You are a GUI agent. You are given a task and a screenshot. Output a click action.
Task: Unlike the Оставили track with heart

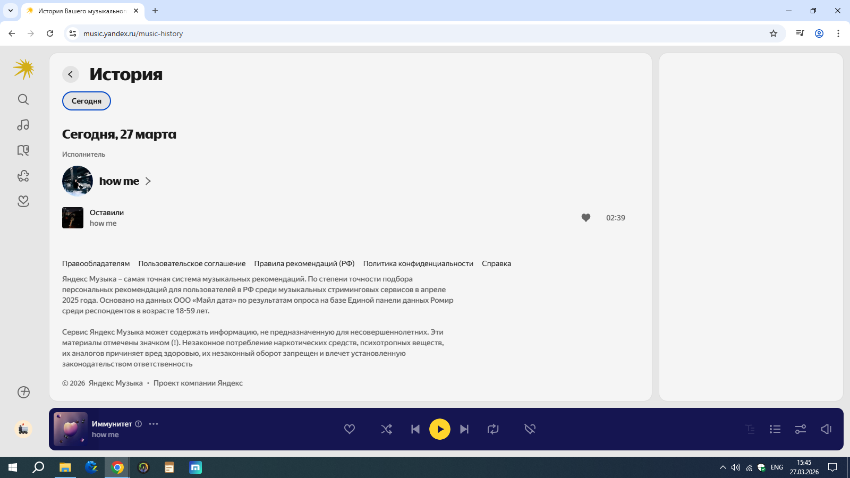586,218
